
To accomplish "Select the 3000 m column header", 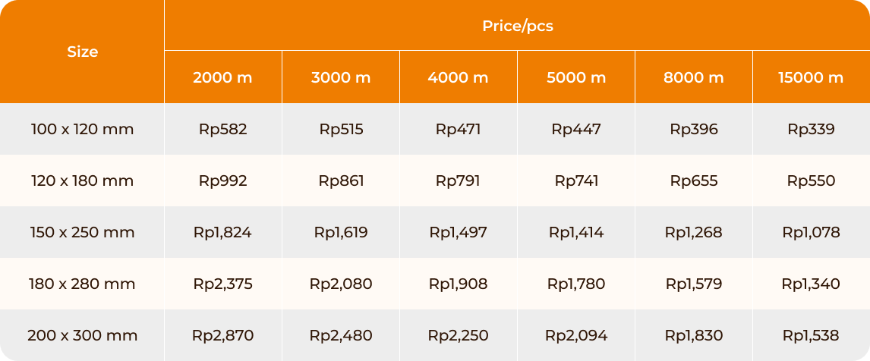I will click(x=341, y=77).
